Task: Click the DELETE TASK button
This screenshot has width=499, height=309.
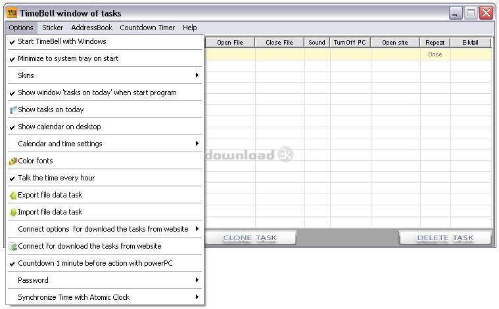Action: click(x=445, y=238)
